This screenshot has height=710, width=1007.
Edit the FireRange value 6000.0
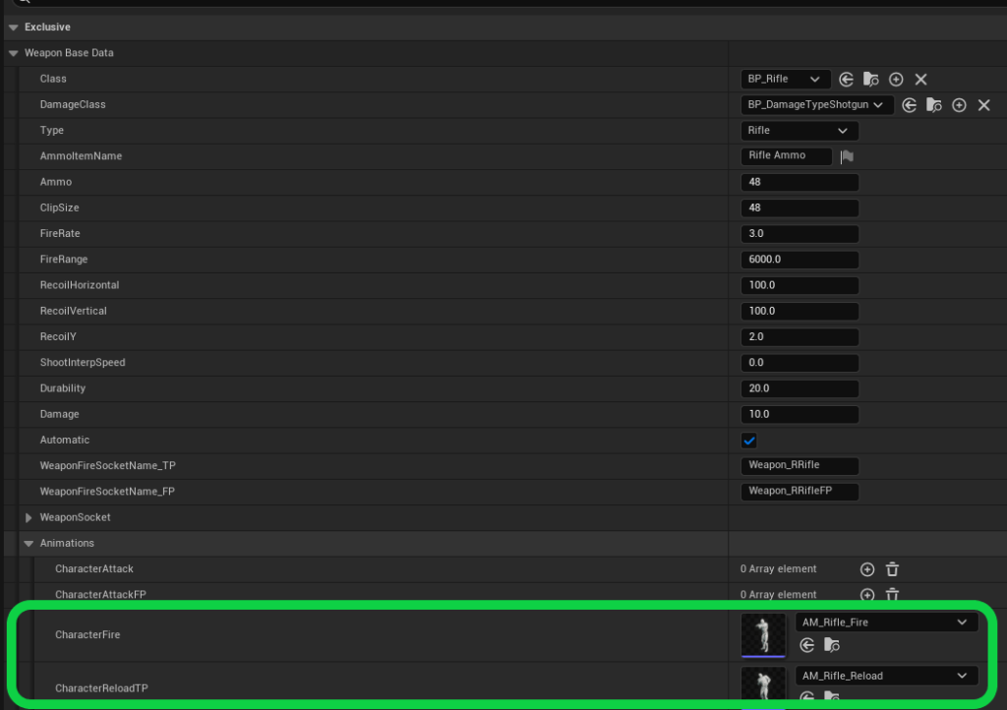point(800,260)
